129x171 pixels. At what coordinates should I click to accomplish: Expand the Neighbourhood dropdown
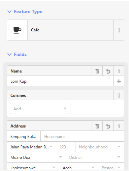(x=100, y=147)
